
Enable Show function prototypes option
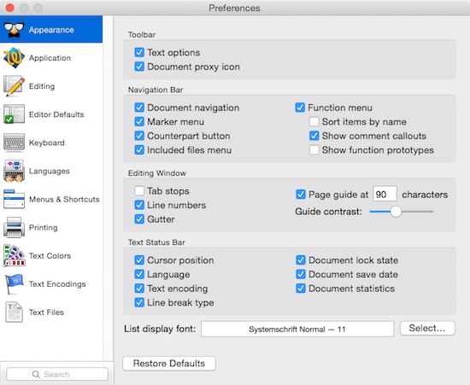click(x=314, y=150)
